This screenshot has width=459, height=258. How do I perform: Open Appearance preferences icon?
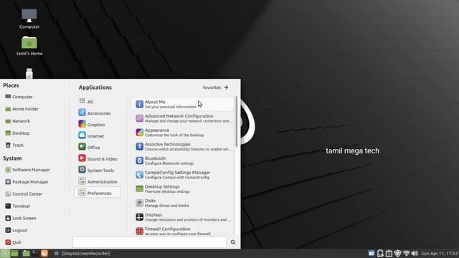(140, 132)
